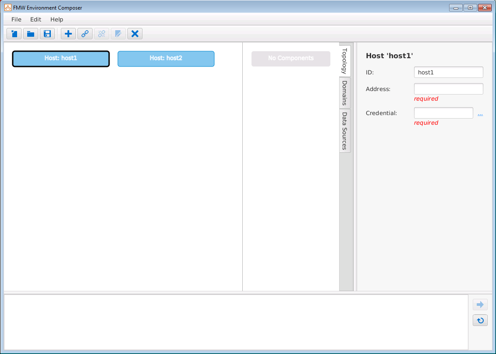Switch to the Domains tab
Viewport: 496px width, 354px height.
[345, 93]
